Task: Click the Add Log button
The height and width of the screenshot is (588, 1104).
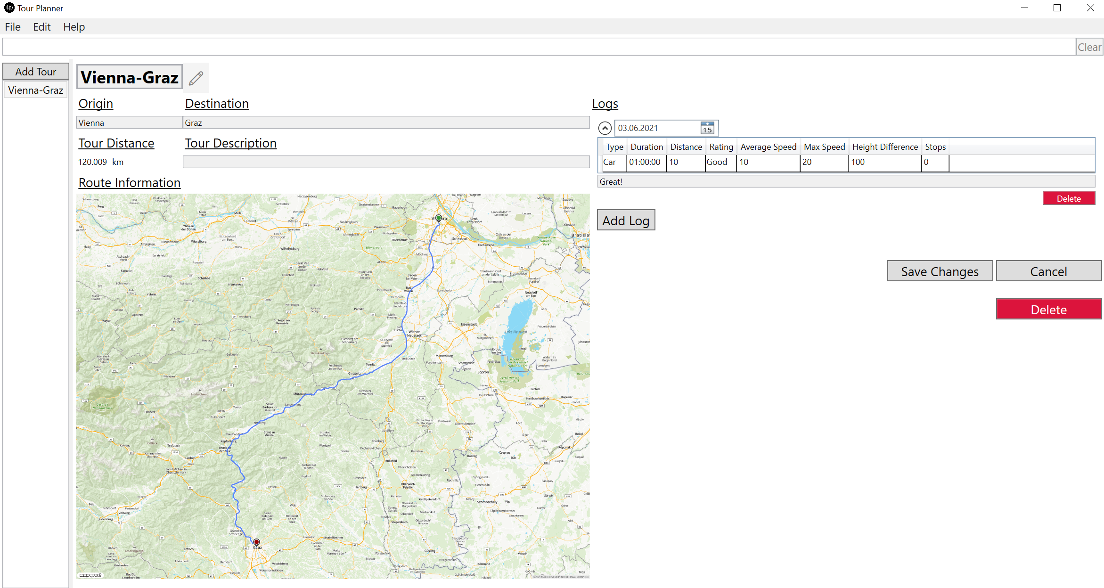Action: pyautogui.click(x=626, y=220)
